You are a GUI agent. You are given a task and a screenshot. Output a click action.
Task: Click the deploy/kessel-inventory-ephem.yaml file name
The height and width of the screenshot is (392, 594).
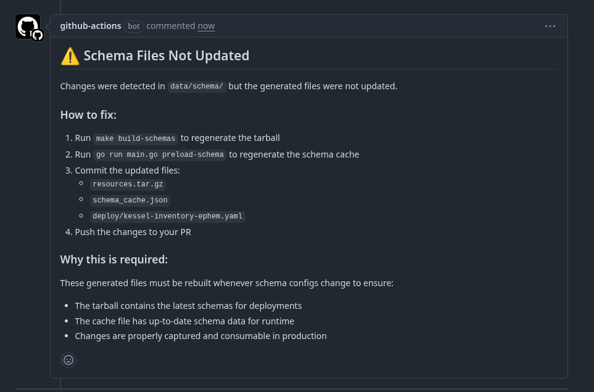(167, 217)
